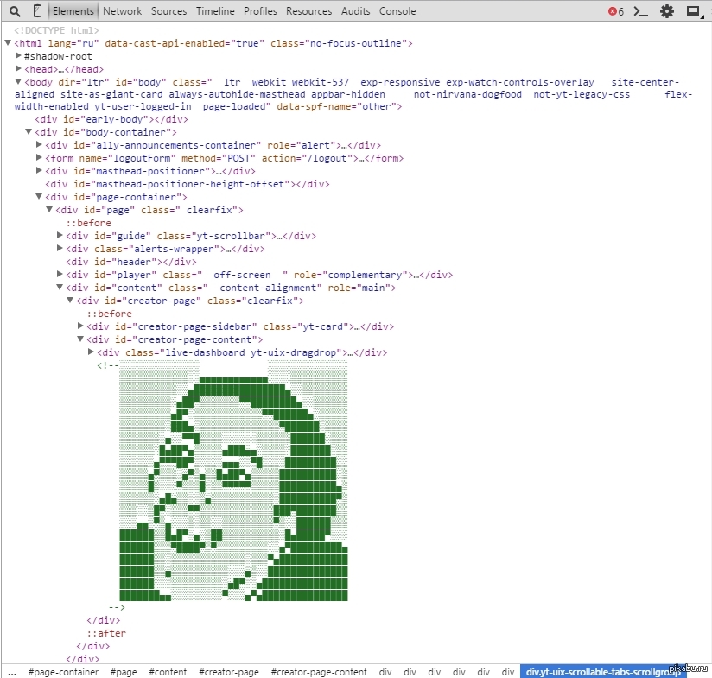
Task: Click the dock position icon
Action: tap(693, 11)
